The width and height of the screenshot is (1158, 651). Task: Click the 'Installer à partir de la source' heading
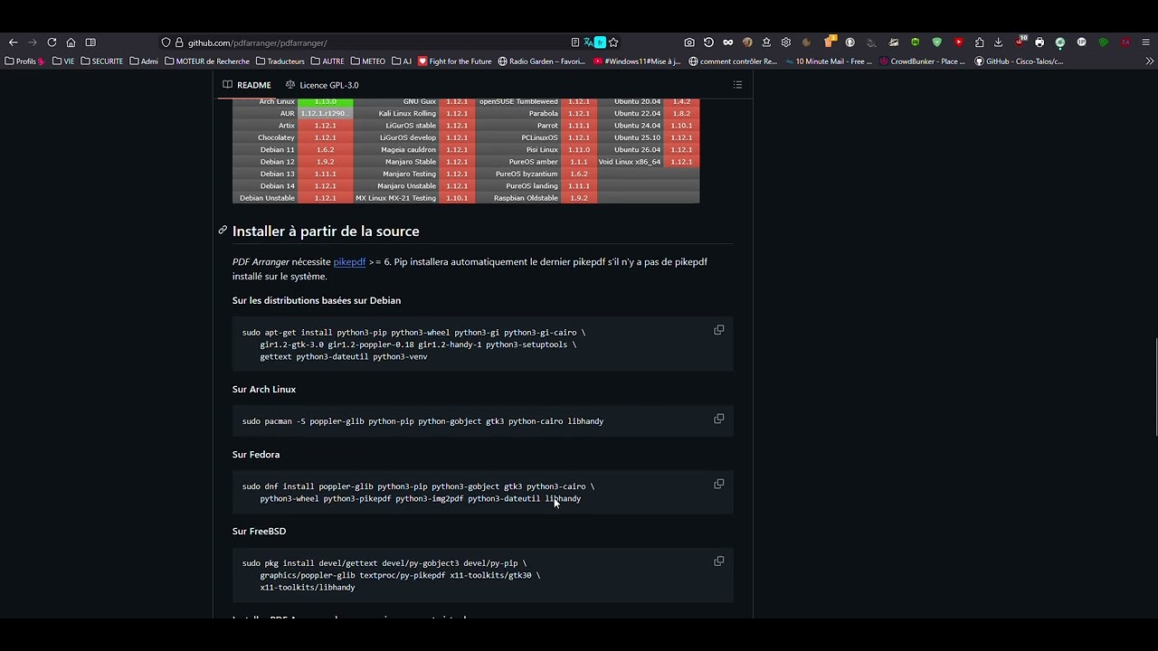tap(326, 231)
